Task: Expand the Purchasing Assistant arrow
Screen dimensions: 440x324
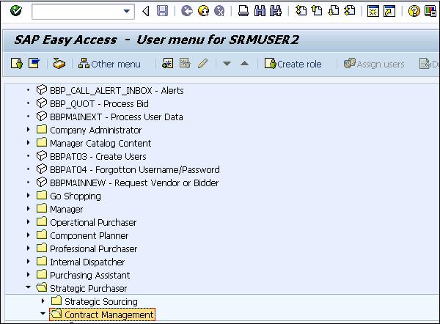Action: 28,275
